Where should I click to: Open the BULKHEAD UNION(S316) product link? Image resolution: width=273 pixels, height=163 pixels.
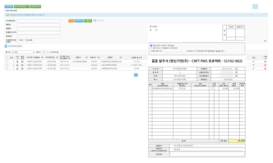112,62
